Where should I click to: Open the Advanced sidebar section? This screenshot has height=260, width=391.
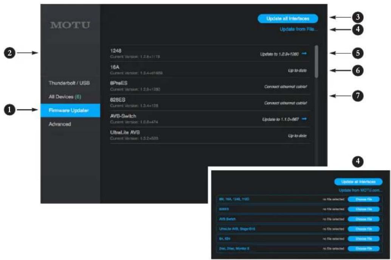(x=60, y=124)
